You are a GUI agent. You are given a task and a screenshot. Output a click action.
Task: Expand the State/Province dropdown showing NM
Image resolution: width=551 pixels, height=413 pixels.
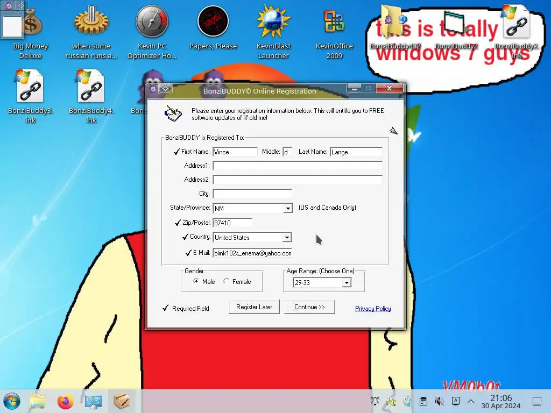[x=288, y=208]
